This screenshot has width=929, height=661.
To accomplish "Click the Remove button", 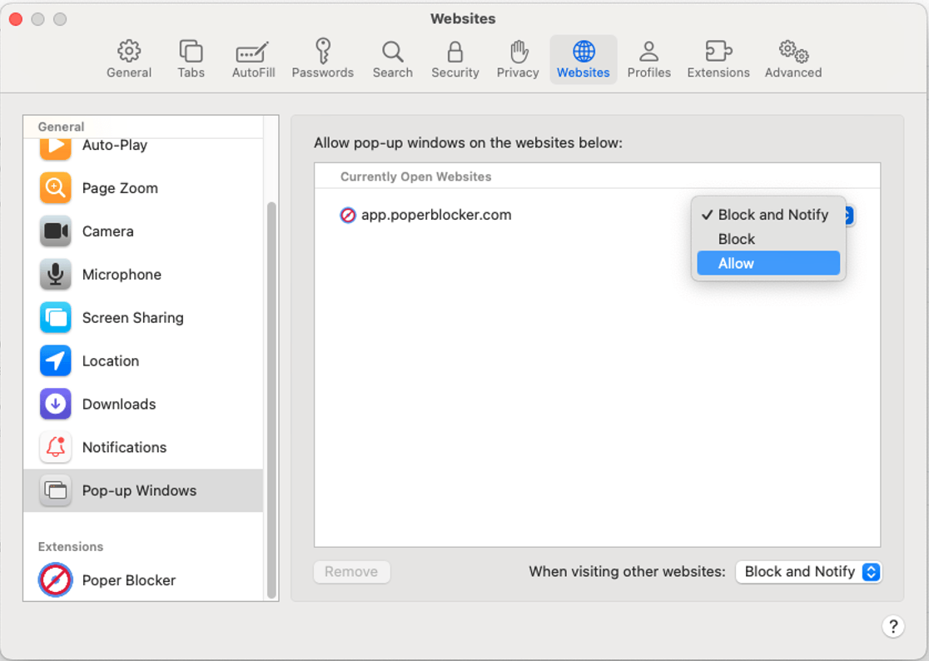I will click(x=351, y=572).
